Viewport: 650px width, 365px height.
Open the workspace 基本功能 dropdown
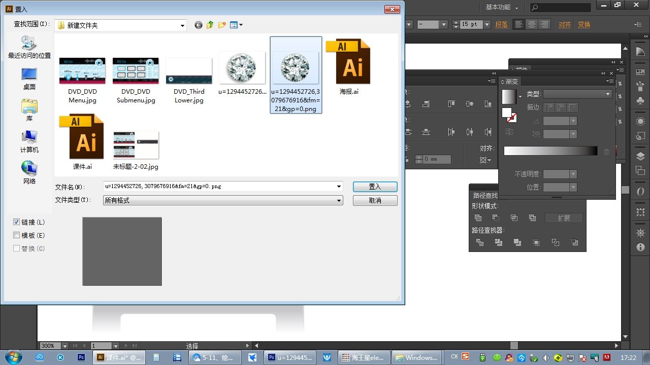coord(502,8)
